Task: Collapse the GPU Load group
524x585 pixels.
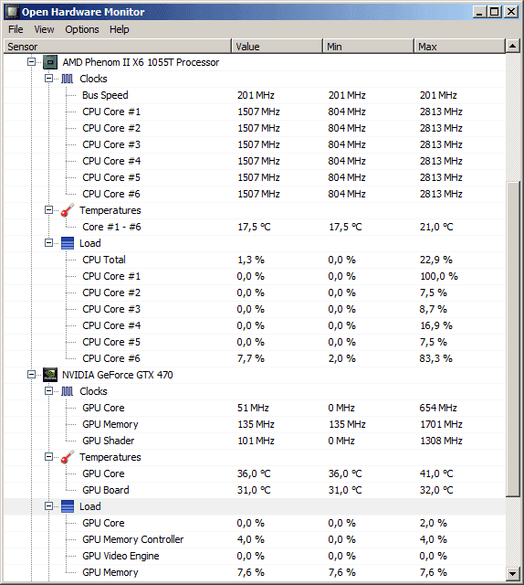Action: [x=48, y=505]
